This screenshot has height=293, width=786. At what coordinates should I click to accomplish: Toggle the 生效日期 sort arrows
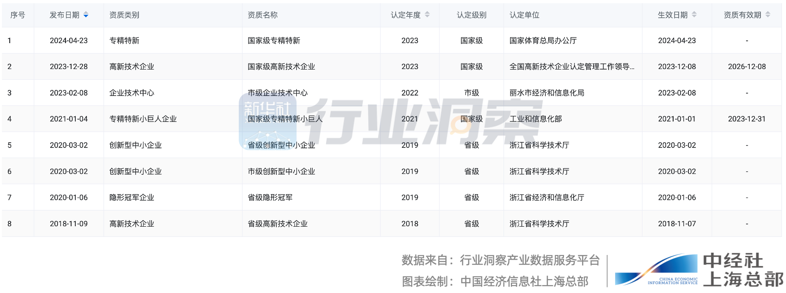694,15
